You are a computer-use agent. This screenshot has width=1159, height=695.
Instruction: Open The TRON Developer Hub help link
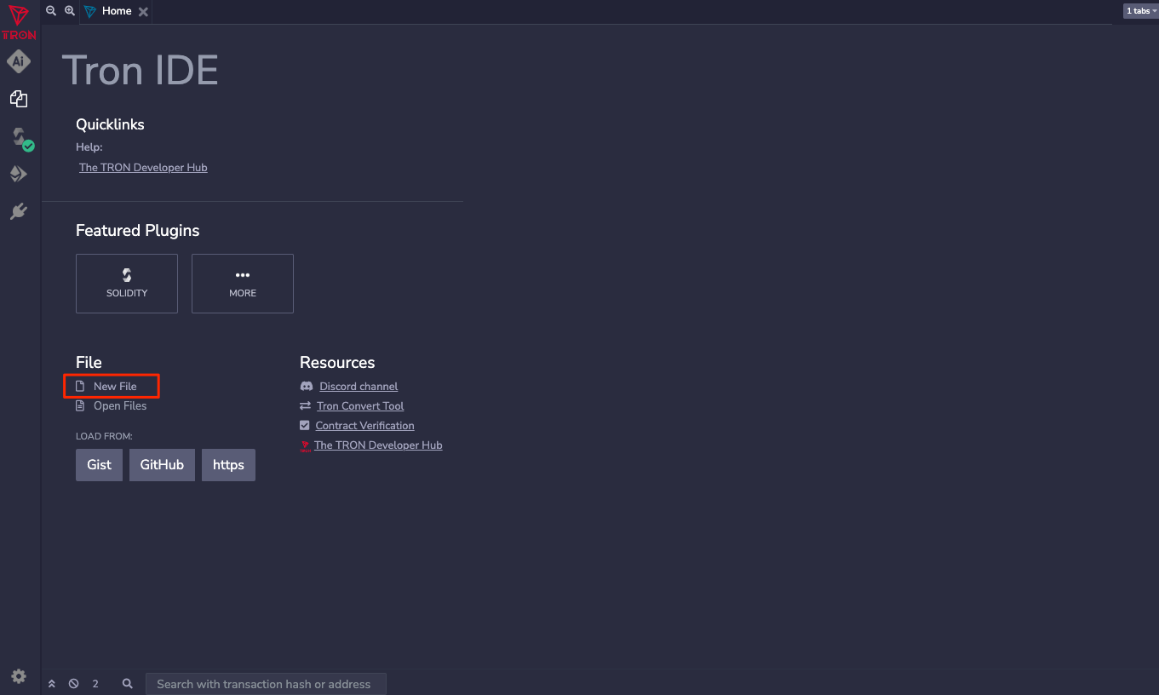pos(143,168)
